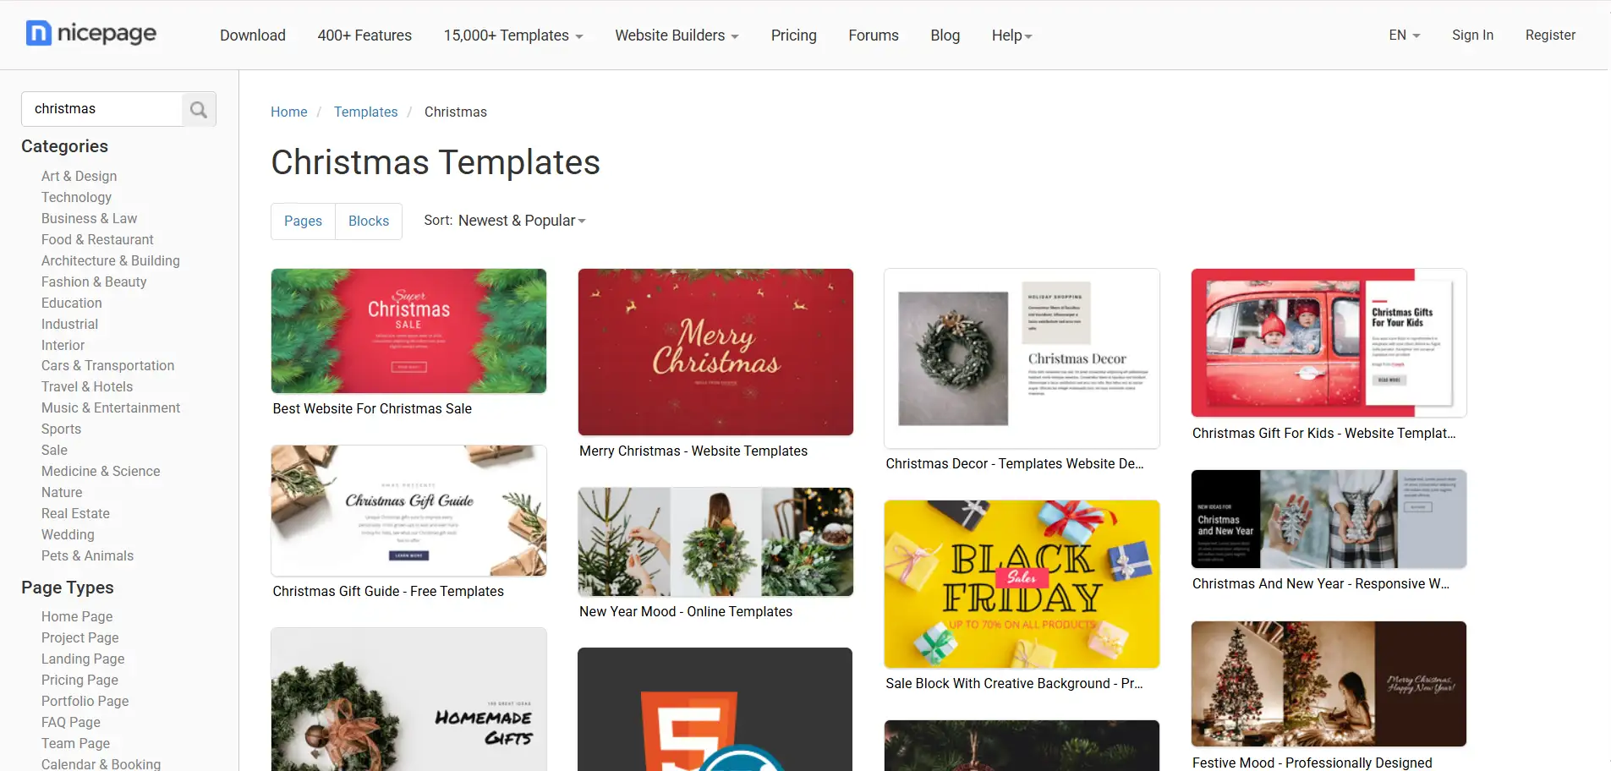The height and width of the screenshot is (771, 1611).
Task: Click the Register link
Action: click(1550, 35)
